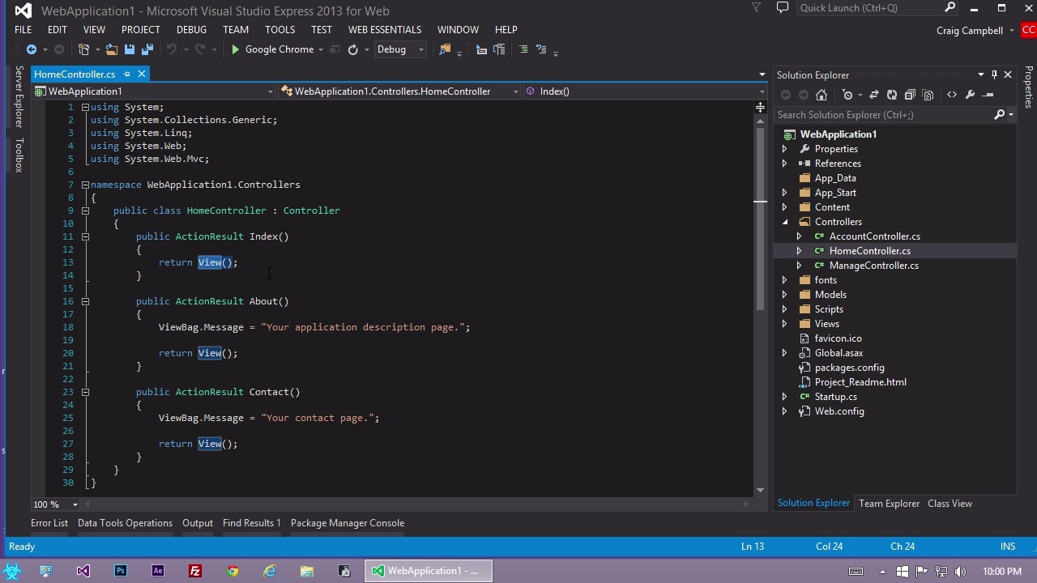Screen dimensions: 1037x583
Task: Click the Solution Explorer Refresh icon
Action: [x=892, y=95]
